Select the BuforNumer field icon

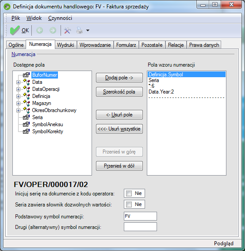pyautogui.click(x=26, y=75)
